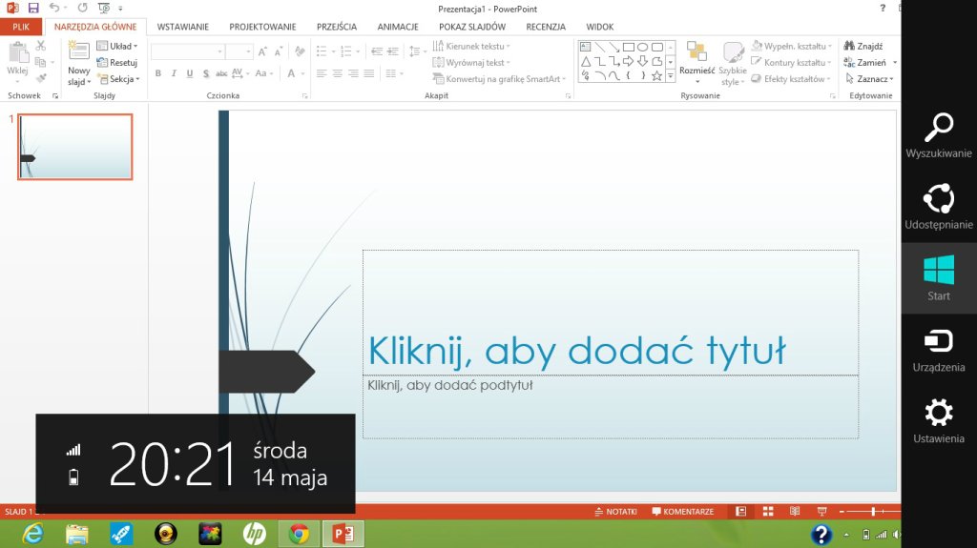This screenshot has height=548, width=977.
Task: Switch to the ANIMACJE tab
Action: pyautogui.click(x=398, y=27)
